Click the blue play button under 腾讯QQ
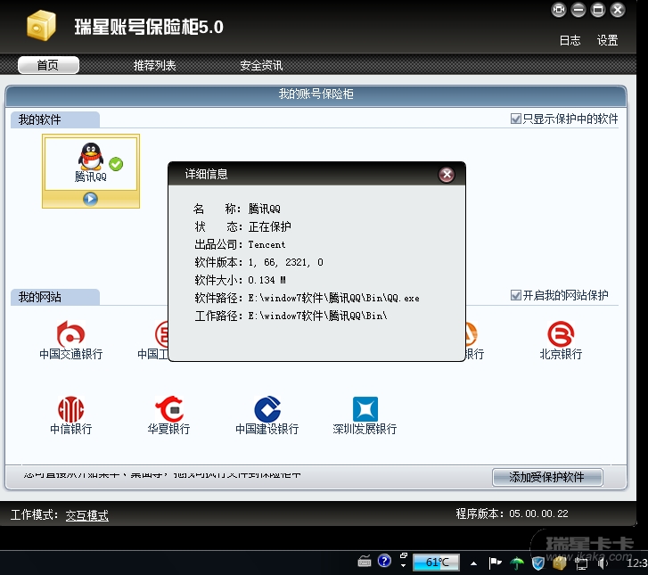Image resolution: width=648 pixels, height=575 pixels. click(x=91, y=200)
